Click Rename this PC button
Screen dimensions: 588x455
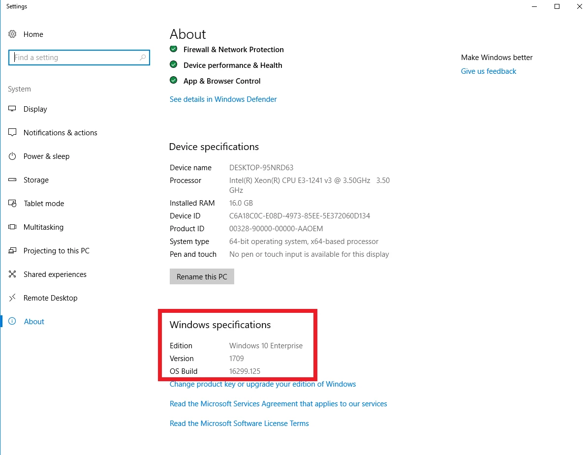tap(202, 276)
